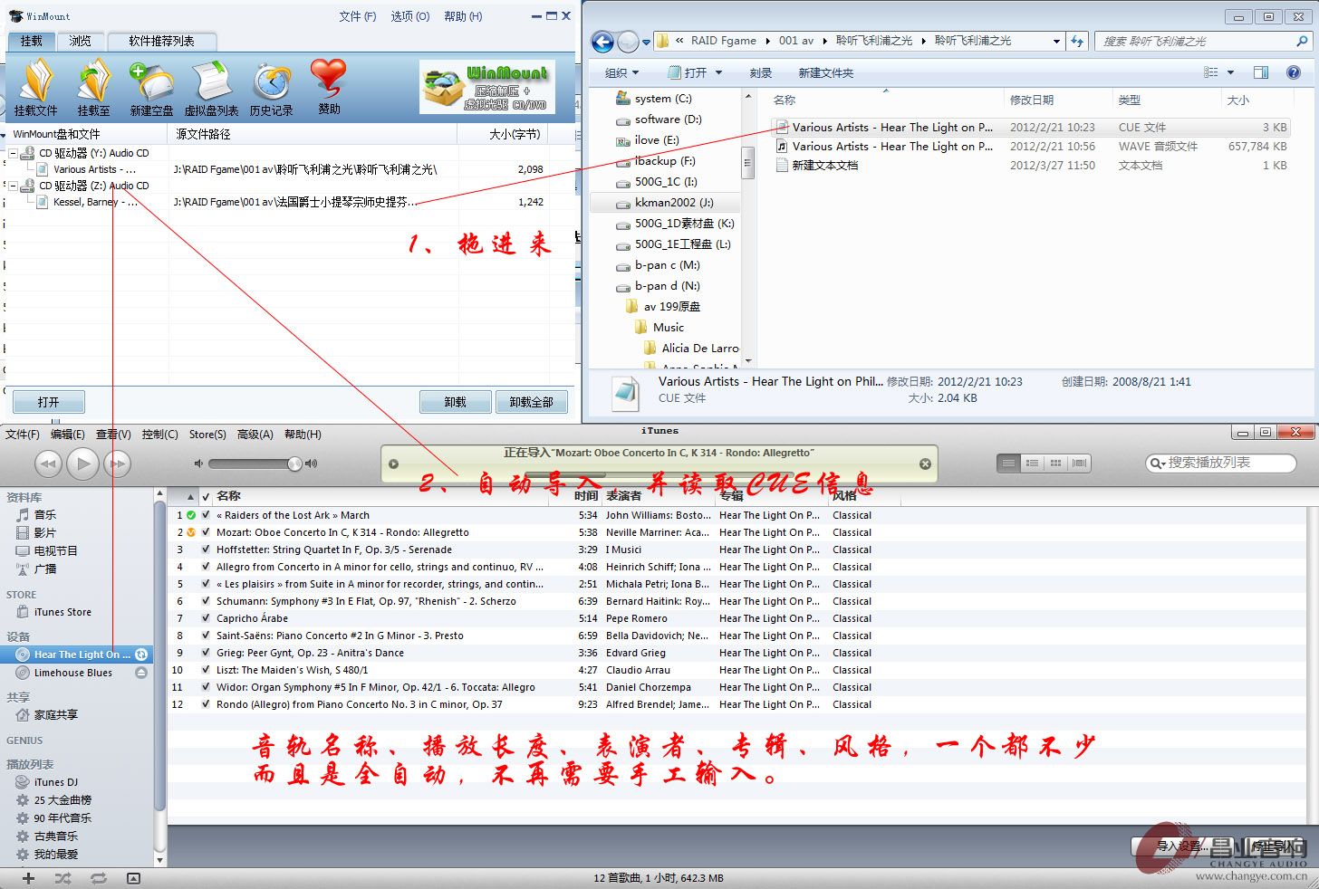
Task: Switch to the 浏览 tab in WinMount
Action: [x=81, y=41]
